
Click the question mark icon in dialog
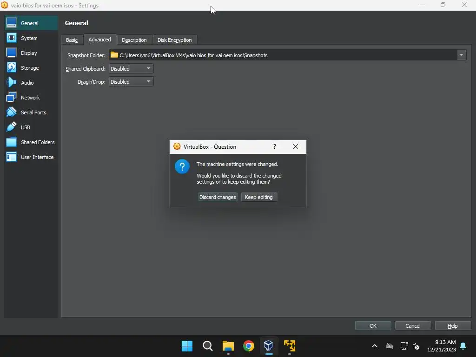(x=182, y=166)
